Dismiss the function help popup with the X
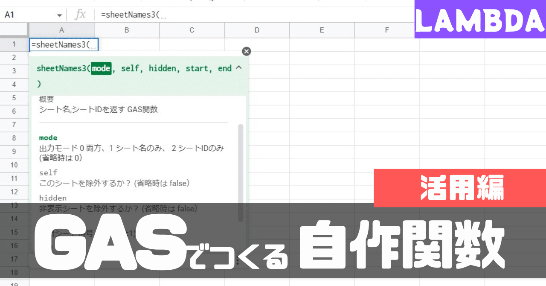This screenshot has height=286, width=546. pos(246,51)
